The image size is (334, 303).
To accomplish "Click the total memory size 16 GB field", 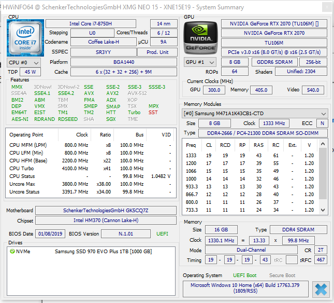I will [221, 230].
